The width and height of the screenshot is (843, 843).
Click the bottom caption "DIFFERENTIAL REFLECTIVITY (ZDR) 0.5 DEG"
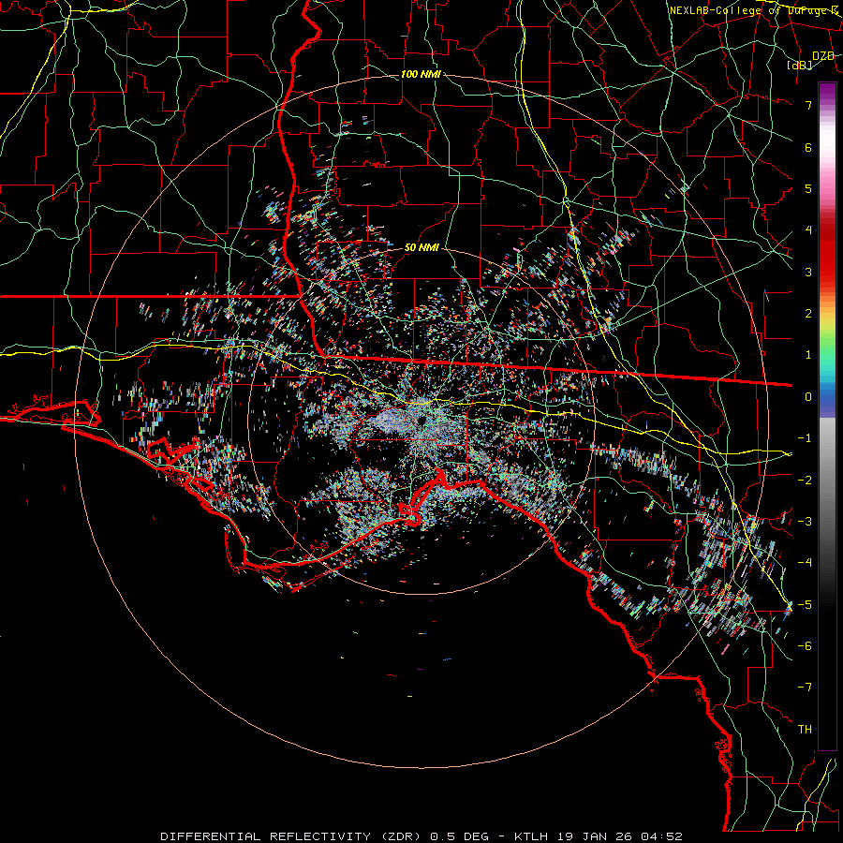coord(324,836)
